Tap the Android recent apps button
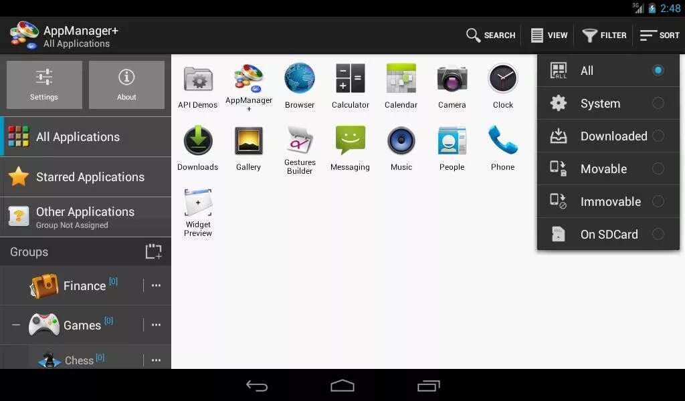The image size is (685, 401). 429,386
